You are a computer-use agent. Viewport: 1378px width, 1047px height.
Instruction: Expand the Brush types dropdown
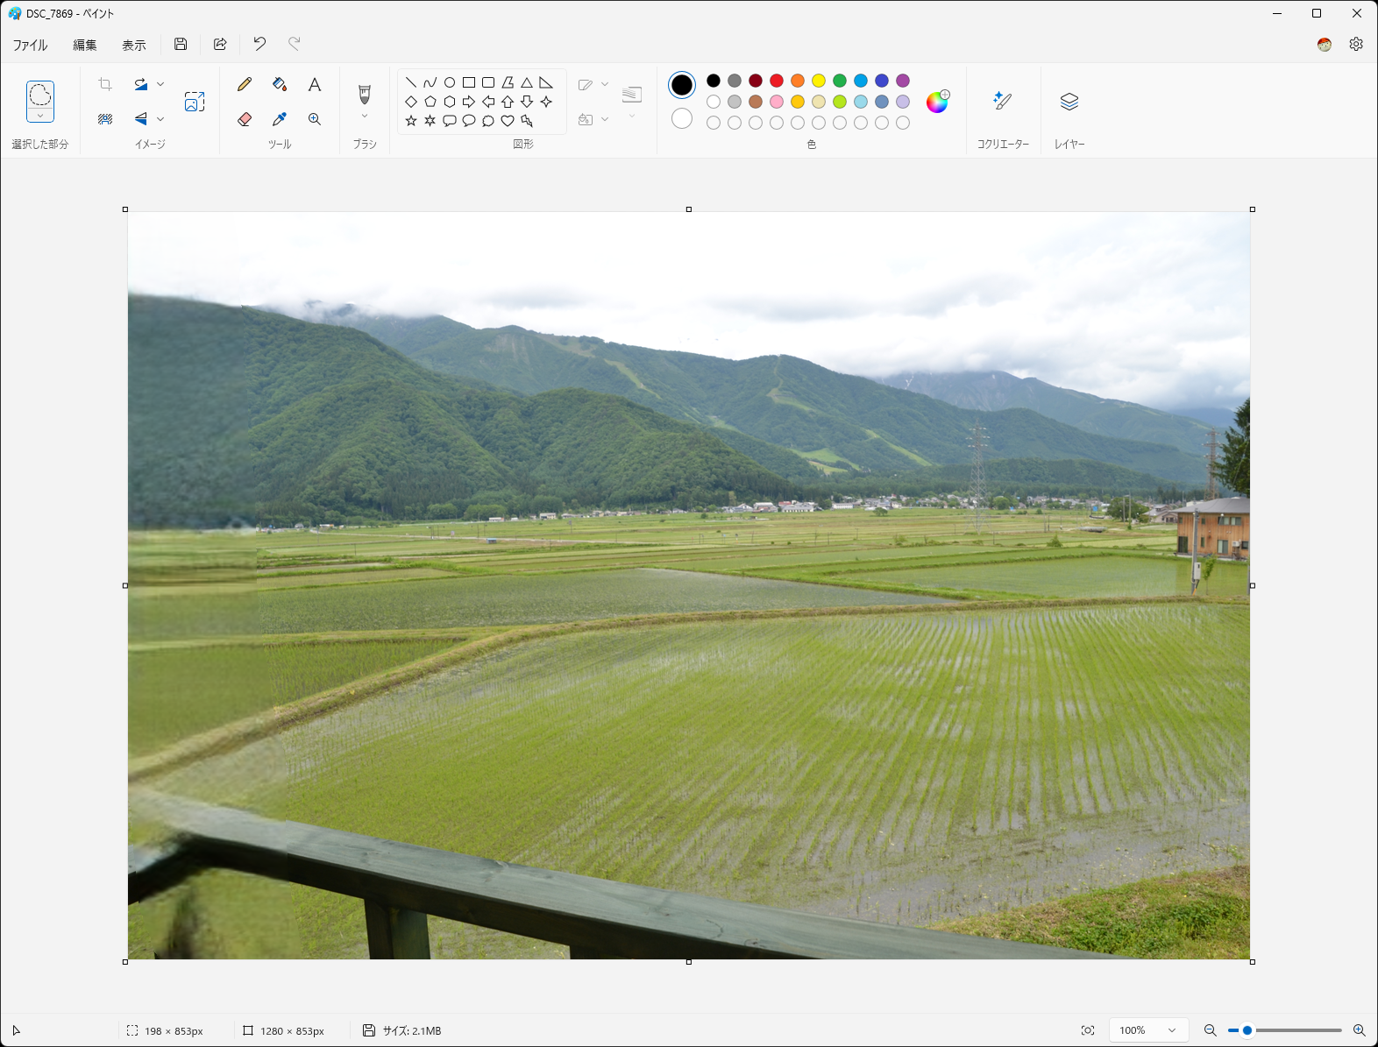tap(365, 117)
